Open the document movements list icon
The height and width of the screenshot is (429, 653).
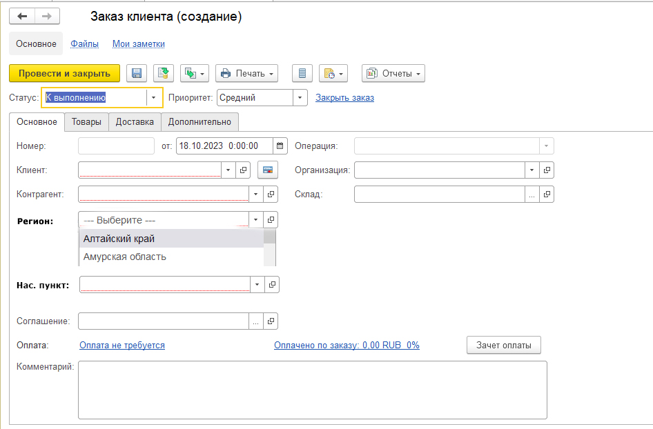point(302,74)
